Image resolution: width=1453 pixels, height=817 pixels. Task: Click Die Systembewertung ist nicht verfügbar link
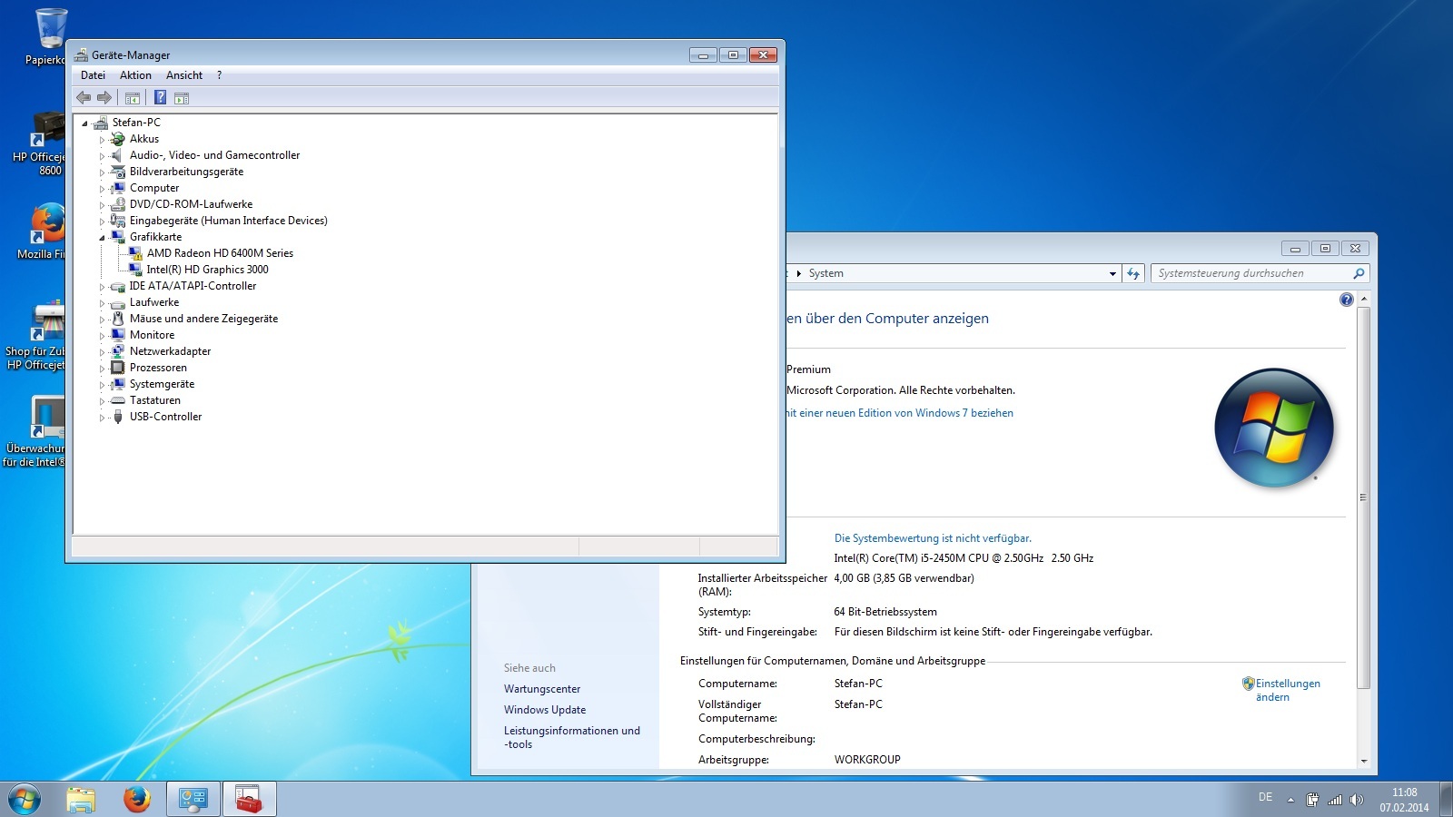(933, 538)
